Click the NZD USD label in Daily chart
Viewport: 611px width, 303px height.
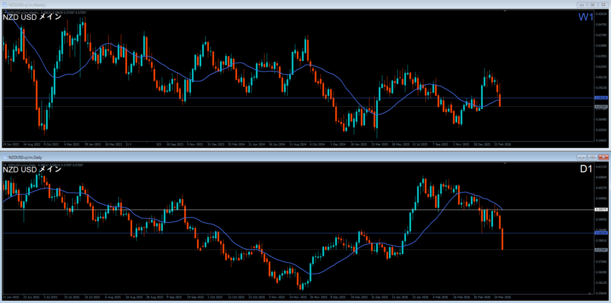click(x=32, y=169)
